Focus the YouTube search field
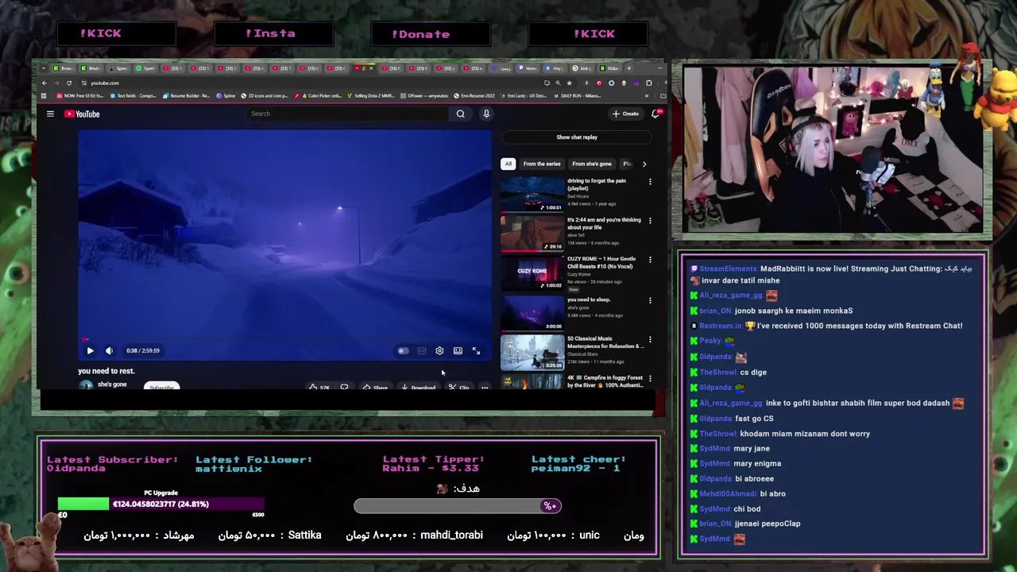The image size is (1017, 572). pyautogui.click(x=348, y=114)
